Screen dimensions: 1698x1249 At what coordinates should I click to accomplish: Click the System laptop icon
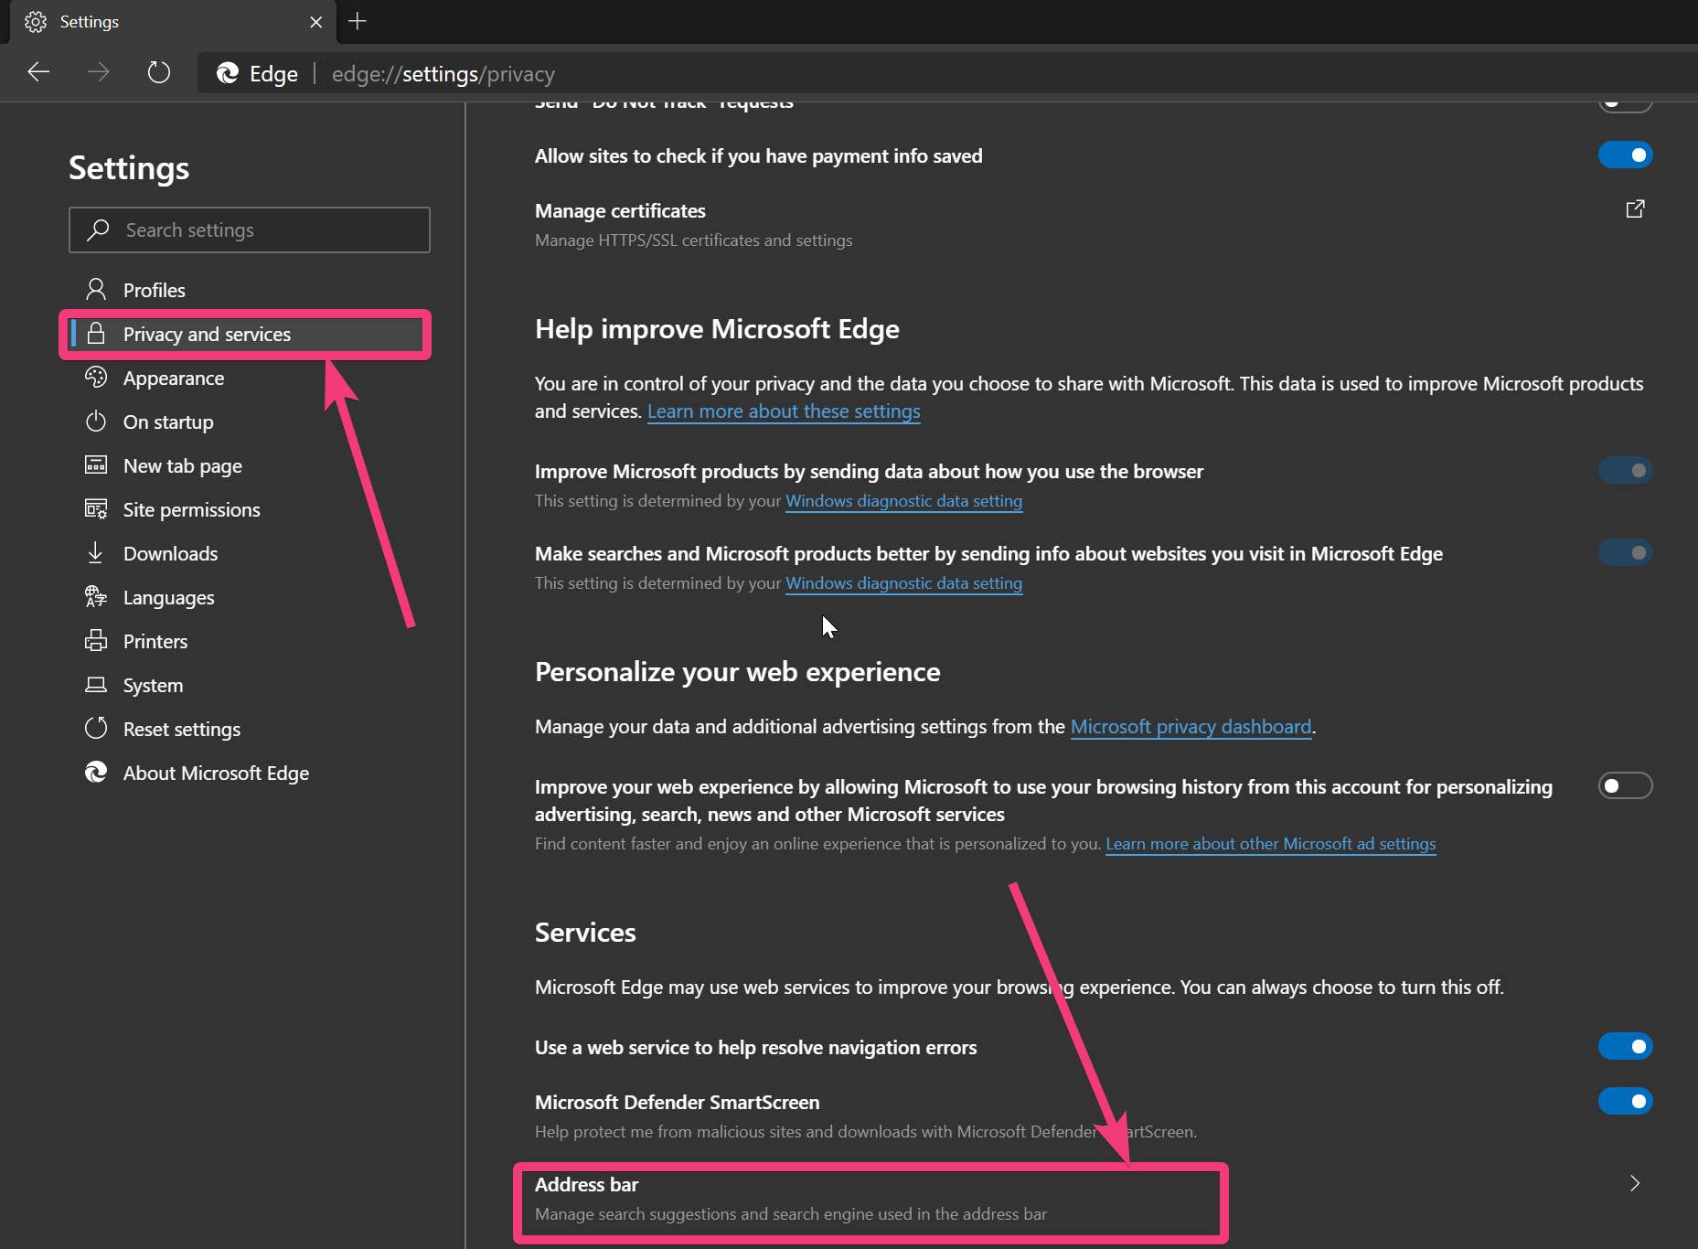[x=95, y=685]
